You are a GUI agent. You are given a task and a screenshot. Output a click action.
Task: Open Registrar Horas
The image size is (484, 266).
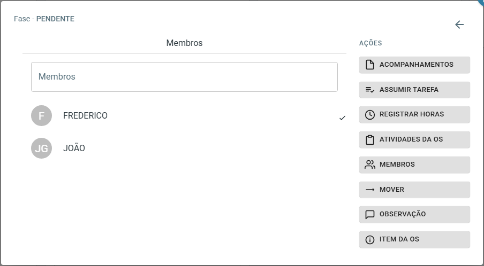(x=414, y=114)
